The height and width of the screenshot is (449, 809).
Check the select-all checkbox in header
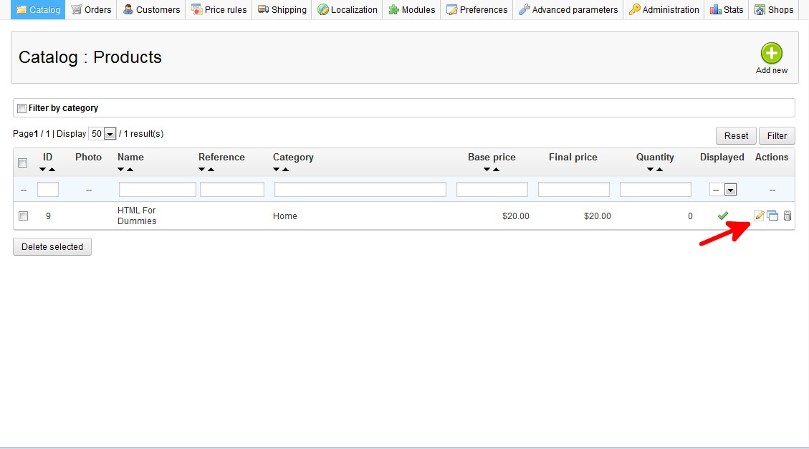[x=23, y=163]
